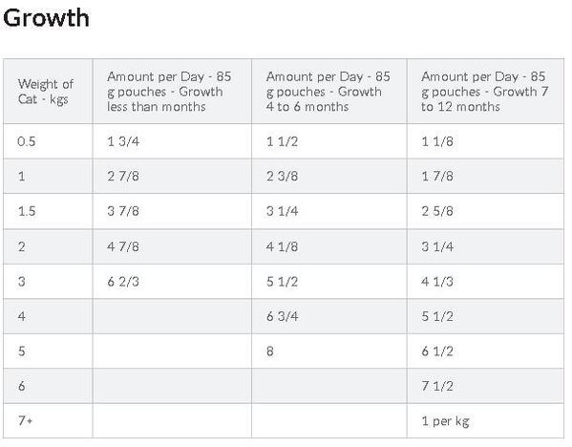Click the Growth 7 to 12 months header
This screenshot has width=572, height=447.
[485, 92]
